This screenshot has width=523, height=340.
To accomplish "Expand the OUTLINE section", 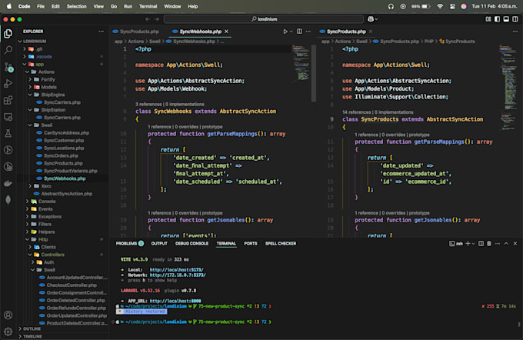I will click(x=32, y=328).
